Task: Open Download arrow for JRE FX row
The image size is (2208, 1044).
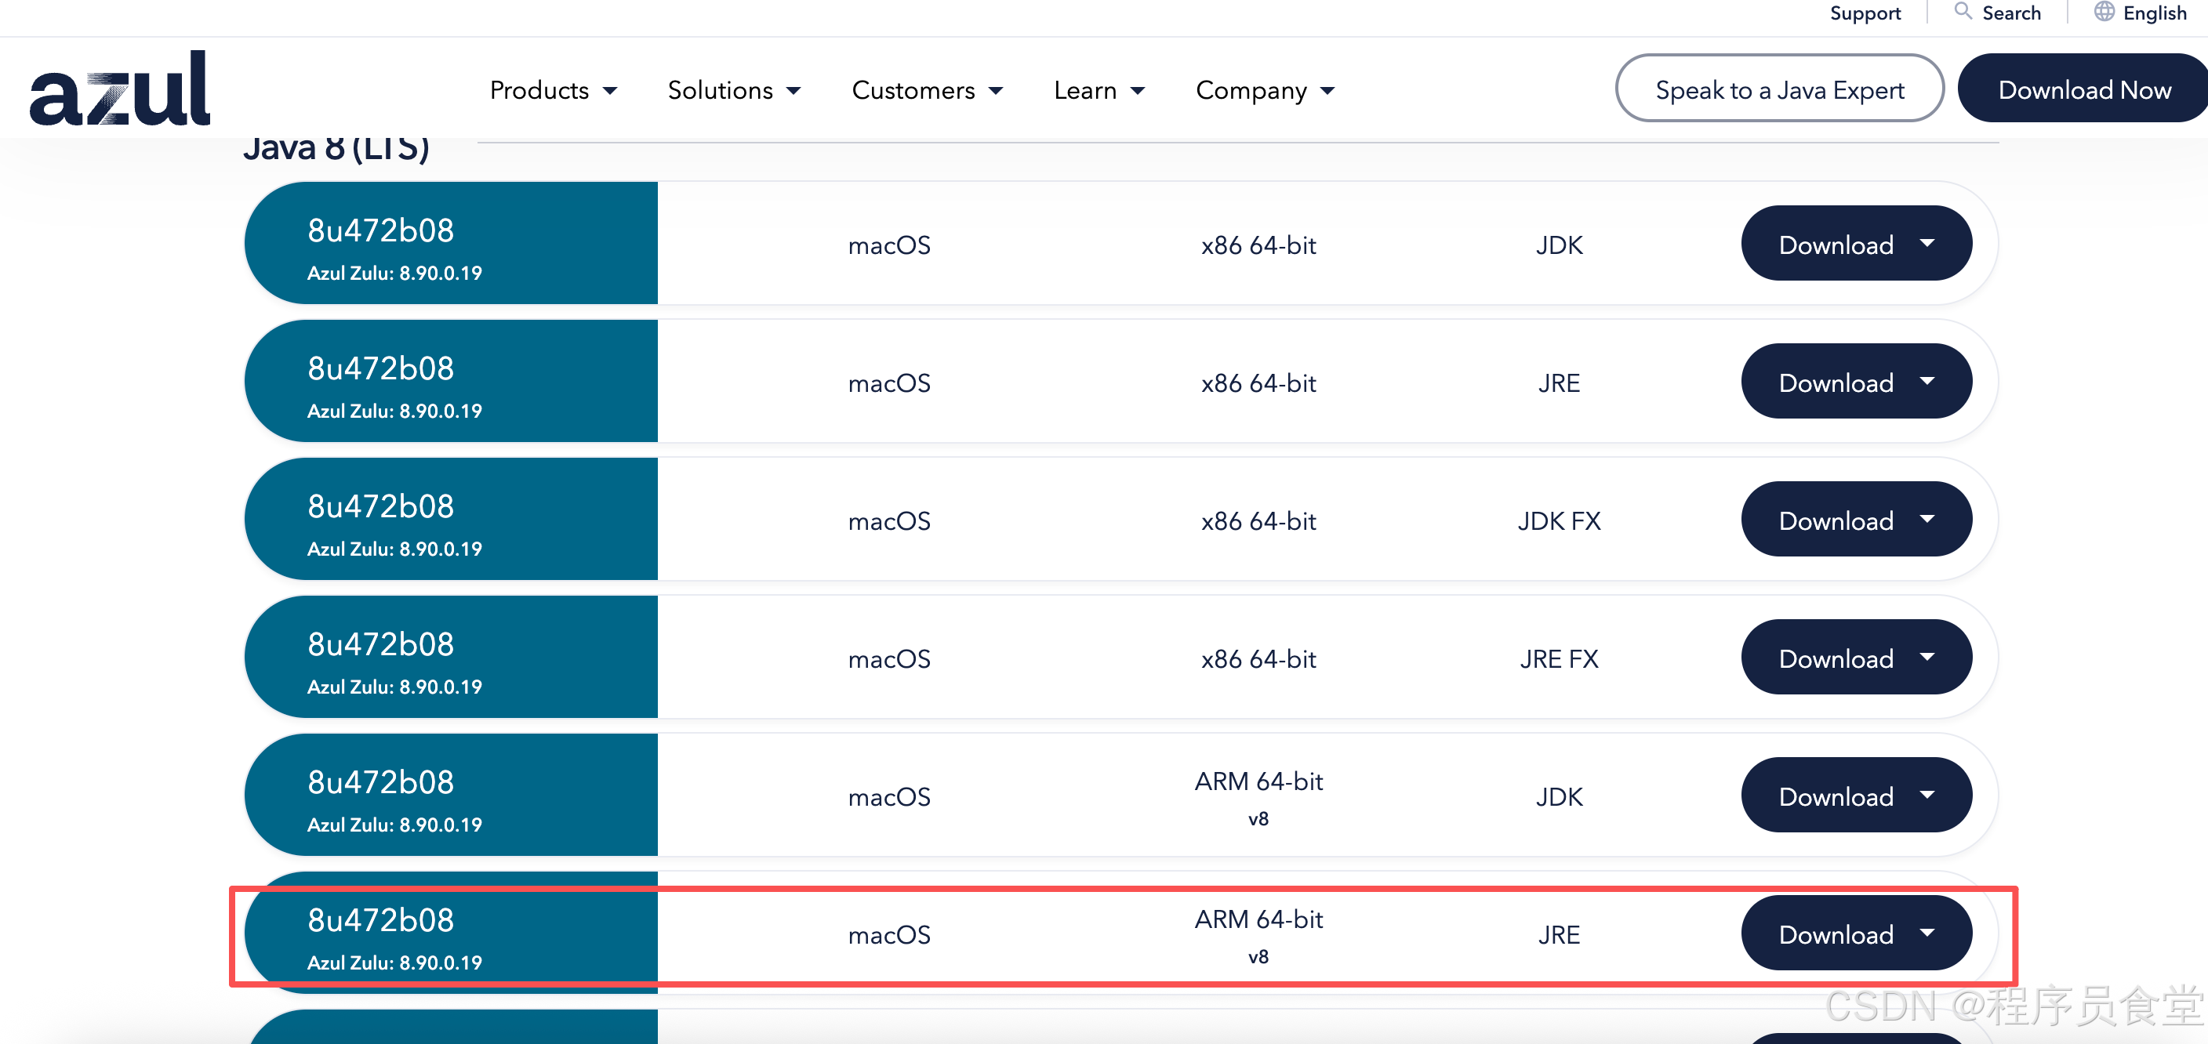Action: coord(1928,658)
